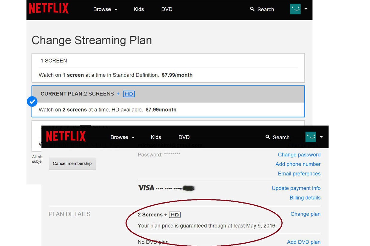Click the Search label in the top window
Image resolution: width=370 pixels, height=246 pixels.
point(266,9)
